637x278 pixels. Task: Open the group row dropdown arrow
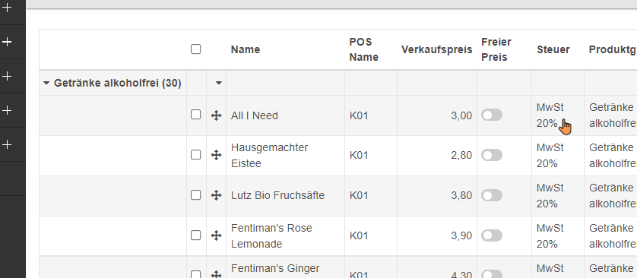(219, 84)
